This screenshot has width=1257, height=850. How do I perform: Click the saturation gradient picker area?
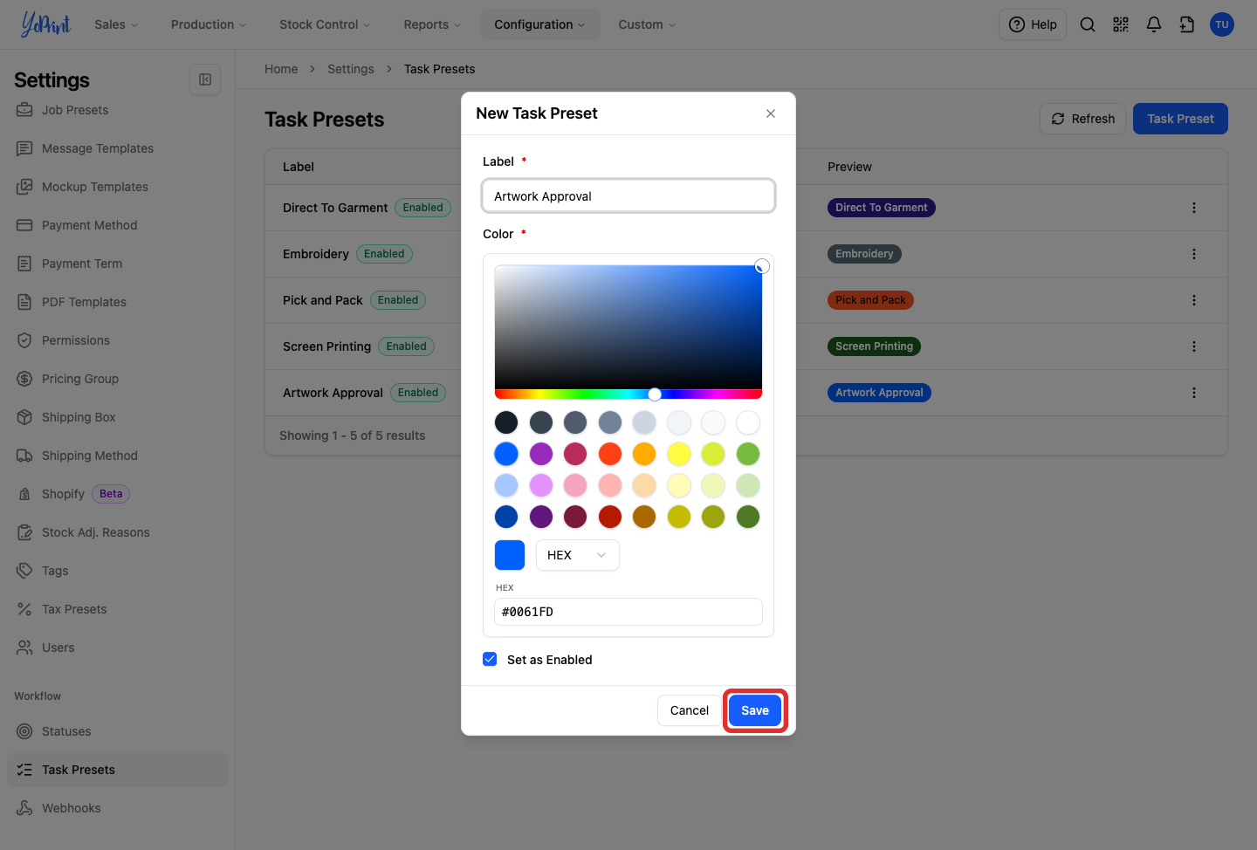point(628,327)
